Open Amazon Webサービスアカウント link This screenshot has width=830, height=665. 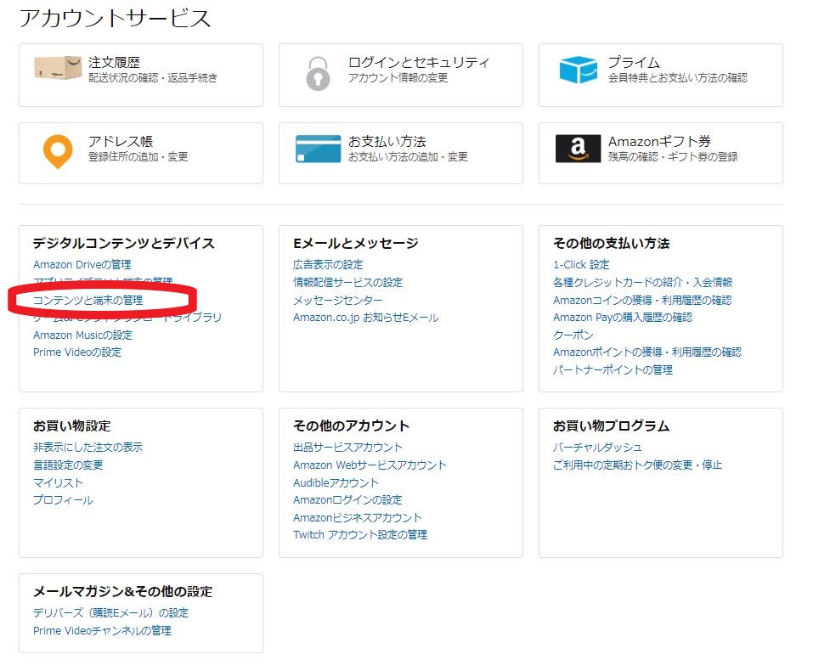pyautogui.click(x=370, y=465)
